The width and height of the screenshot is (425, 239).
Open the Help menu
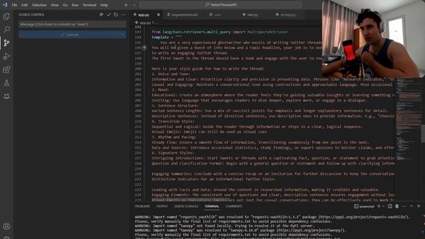(x=104, y=5)
